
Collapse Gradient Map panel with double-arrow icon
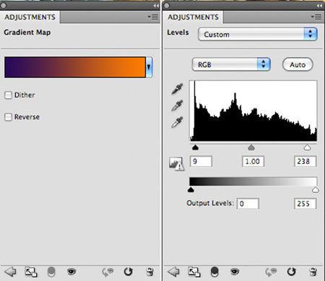point(156,6)
